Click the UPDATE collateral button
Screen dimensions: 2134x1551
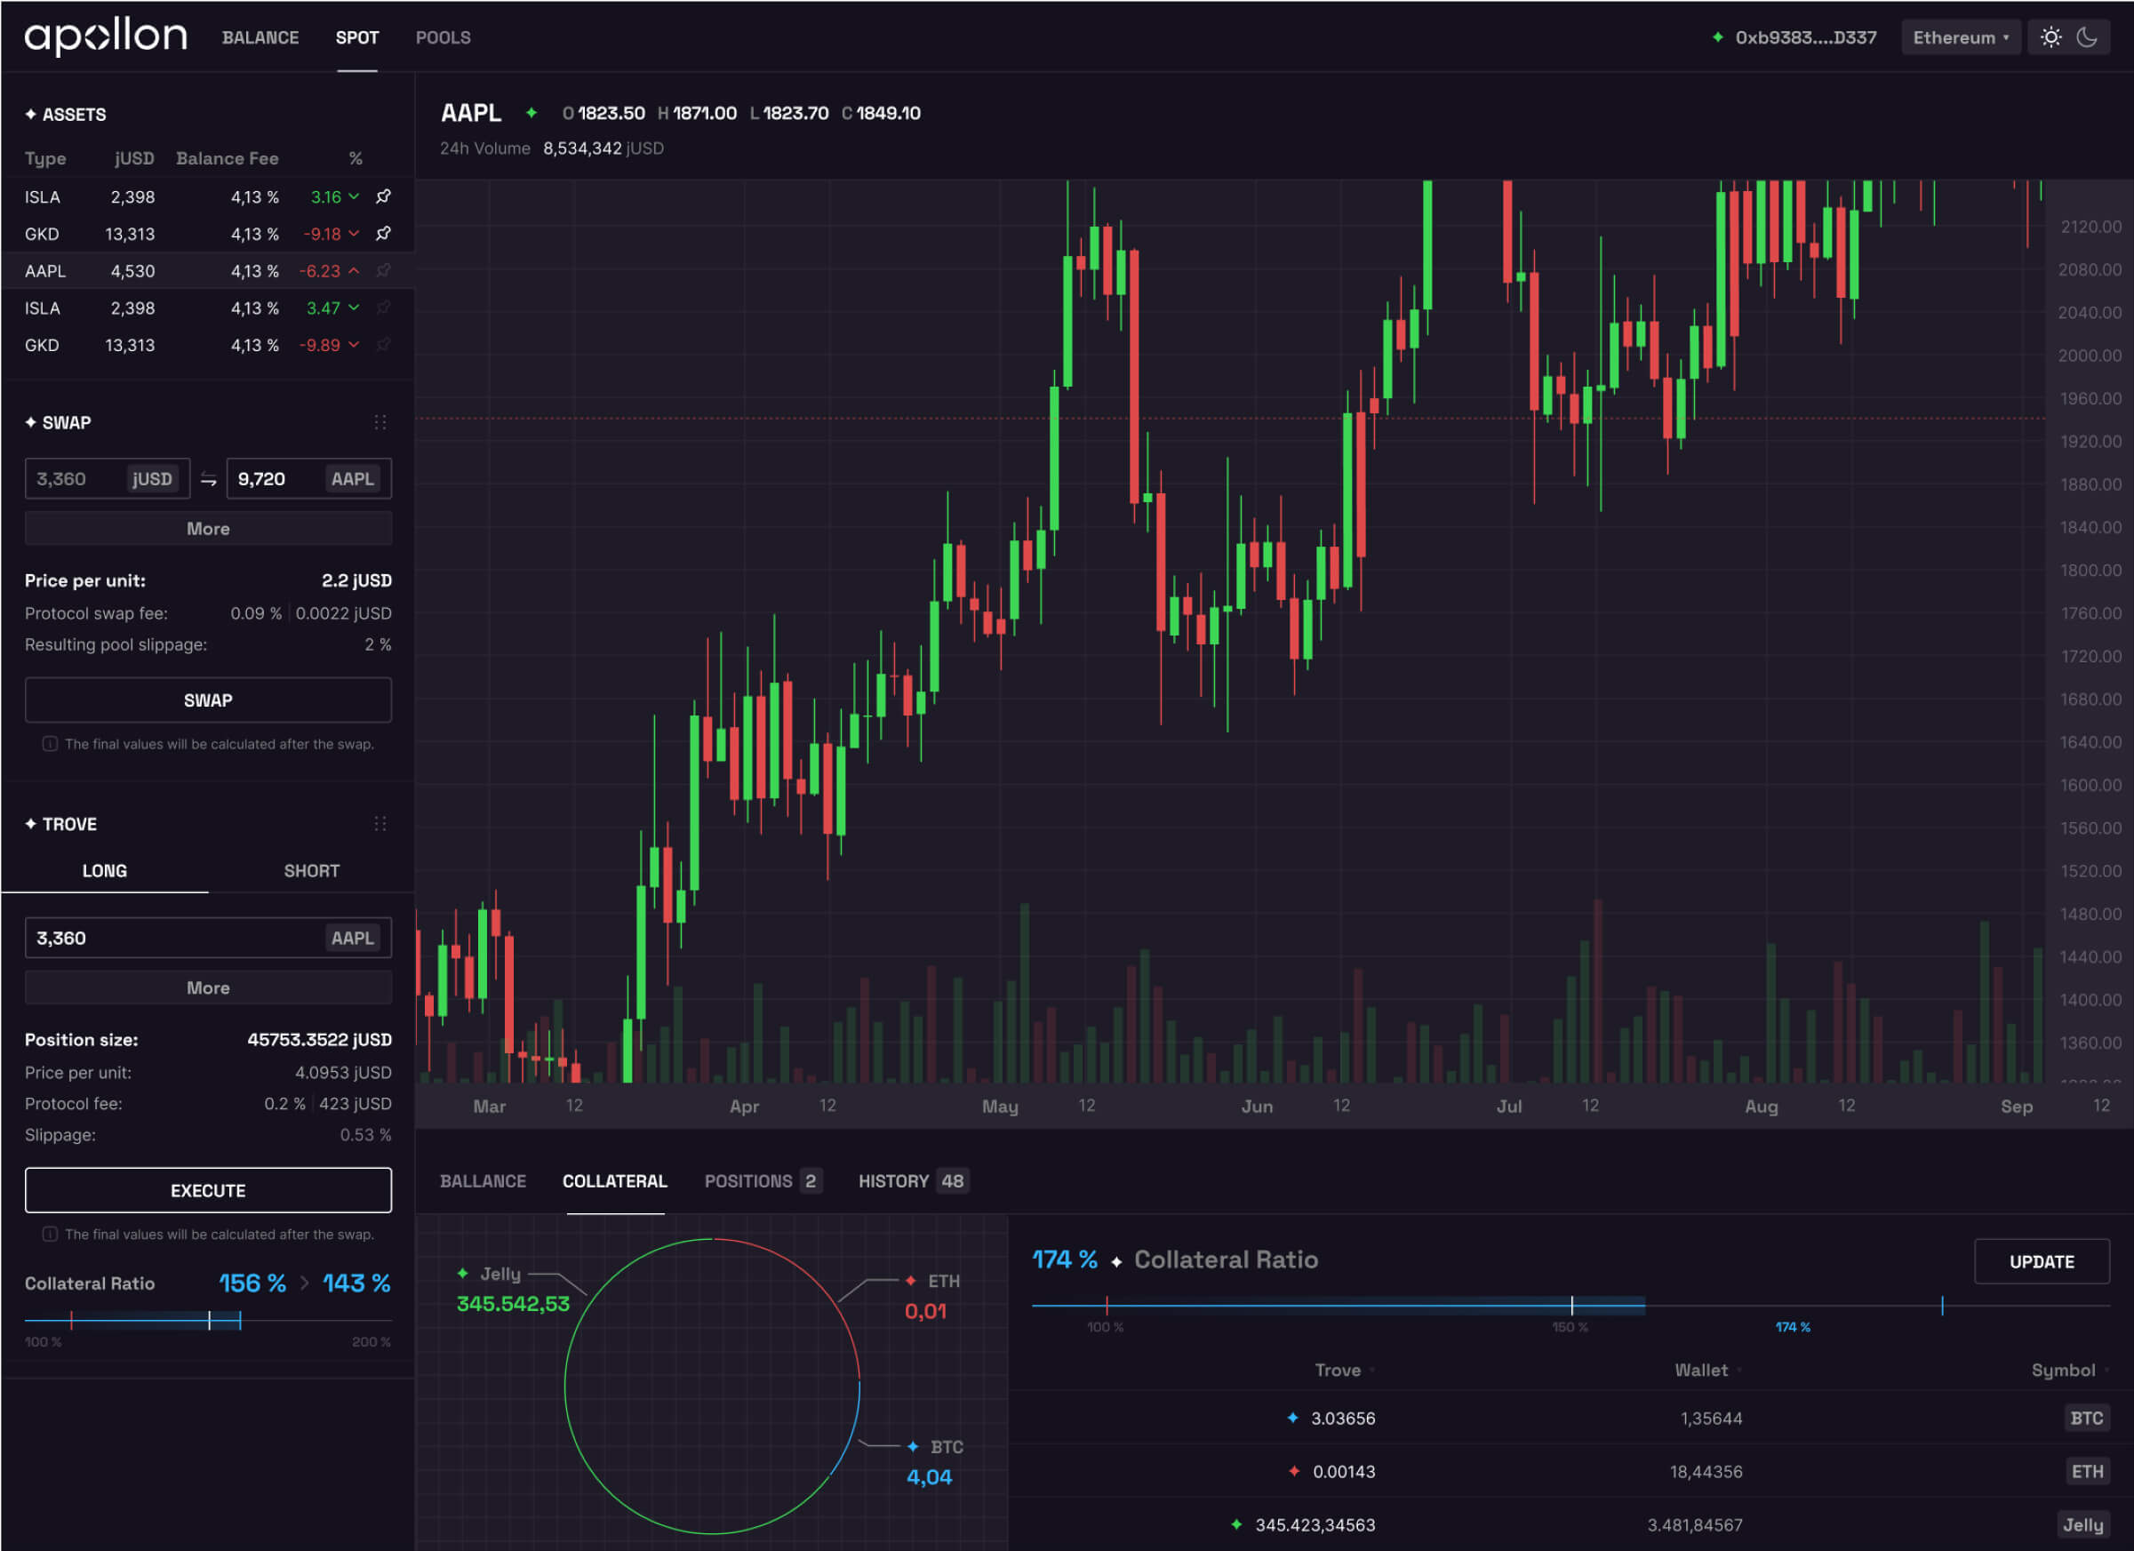(x=2041, y=1262)
